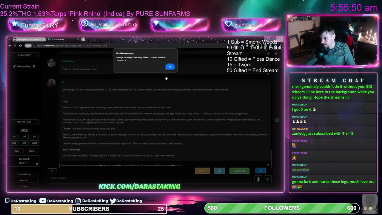Close the DnD Inspired AI RPG tab

click(x=44, y=39)
